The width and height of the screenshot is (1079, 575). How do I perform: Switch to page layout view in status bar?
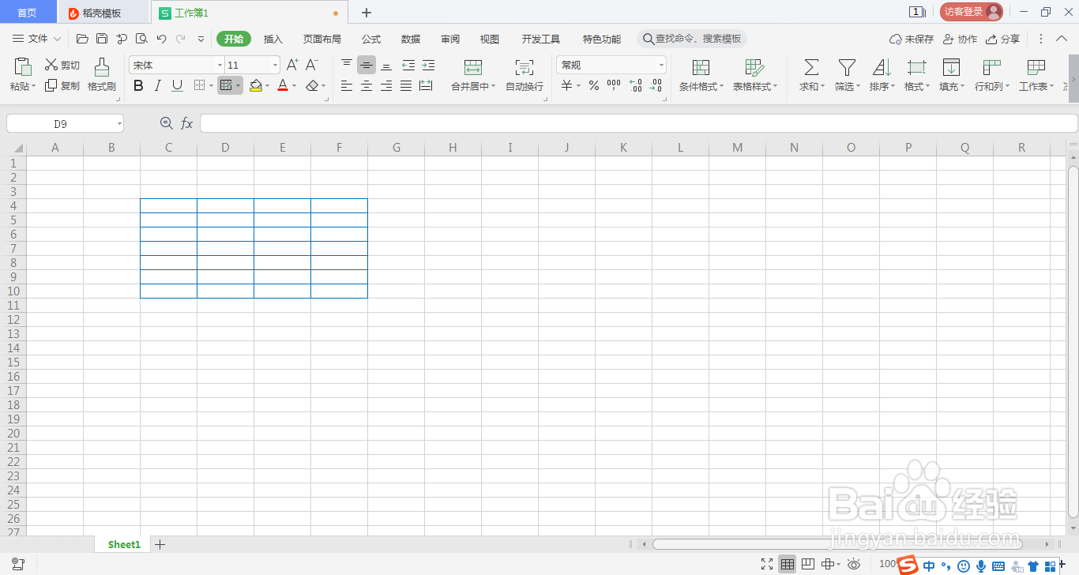click(x=807, y=564)
